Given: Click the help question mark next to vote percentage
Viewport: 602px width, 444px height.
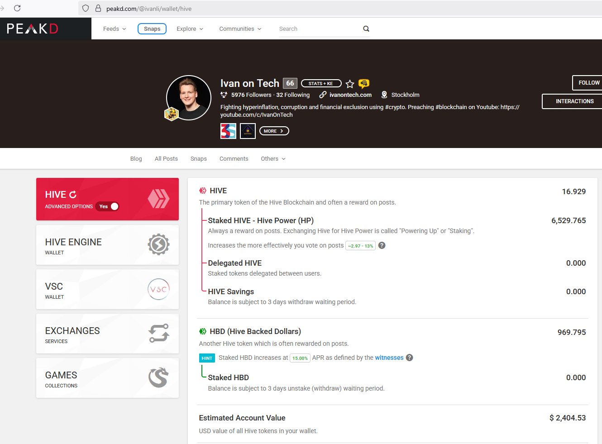Looking at the screenshot, I should click(x=382, y=245).
